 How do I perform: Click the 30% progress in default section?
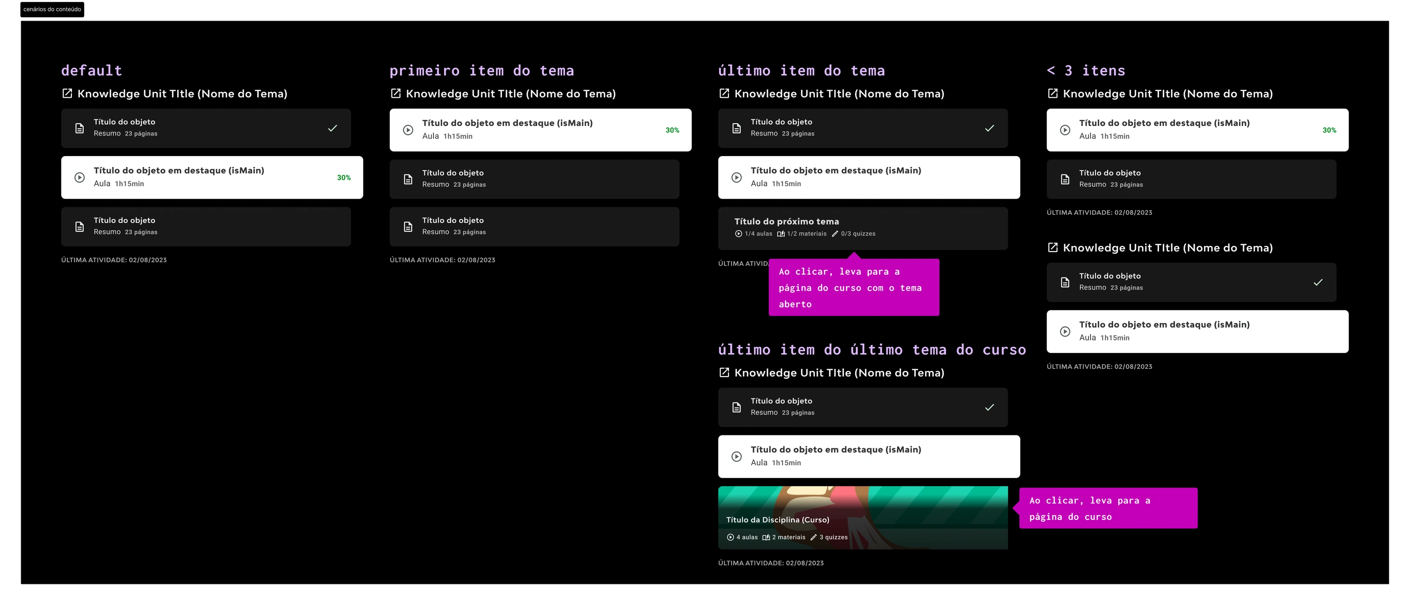pyautogui.click(x=344, y=177)
